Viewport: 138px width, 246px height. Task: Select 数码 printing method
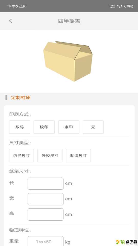coord(20,127)
